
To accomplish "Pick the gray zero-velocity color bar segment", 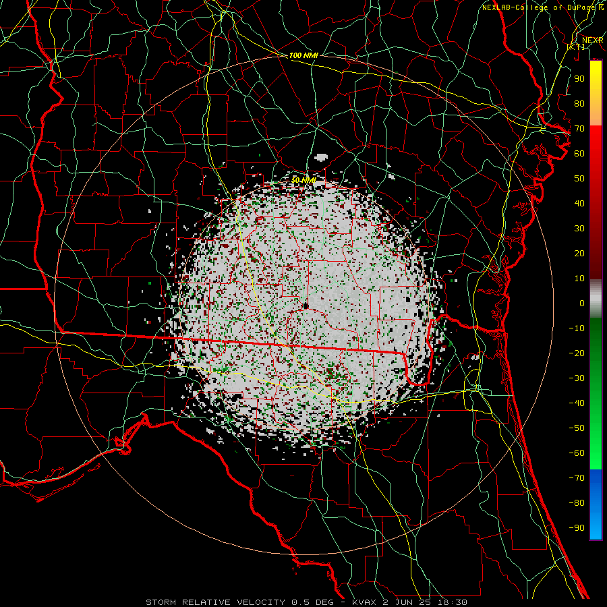I will click(596, 299).
